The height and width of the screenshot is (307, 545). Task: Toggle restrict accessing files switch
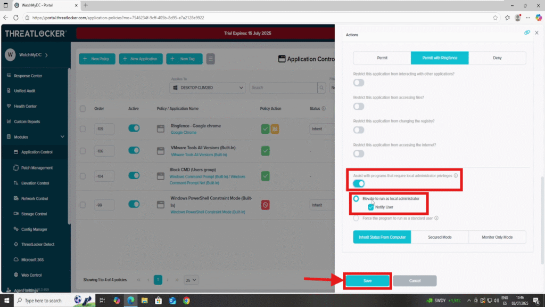point(359,107)
